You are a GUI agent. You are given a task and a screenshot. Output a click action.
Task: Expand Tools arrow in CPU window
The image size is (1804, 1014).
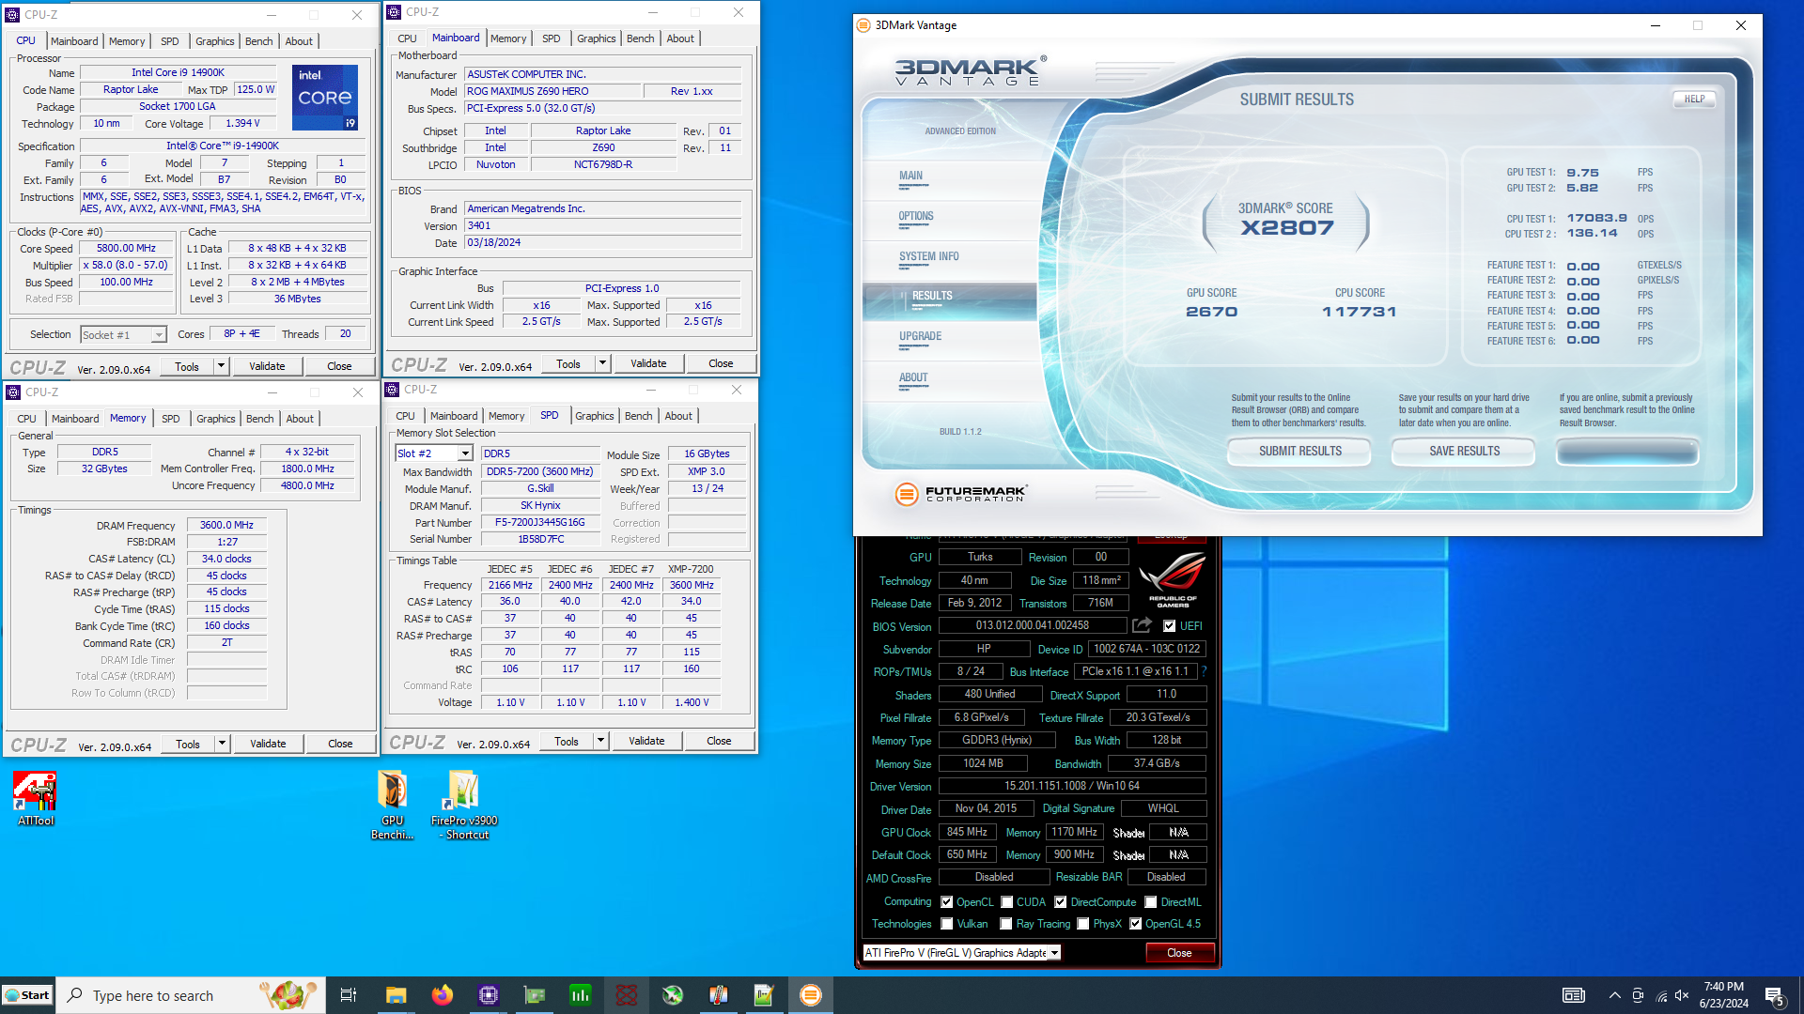coord(222,366)
